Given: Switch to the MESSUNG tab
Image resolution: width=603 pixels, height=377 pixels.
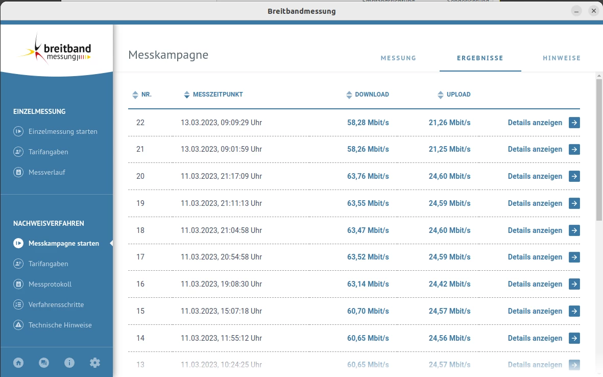Looking at the screenshot, I should pos(398,58).
